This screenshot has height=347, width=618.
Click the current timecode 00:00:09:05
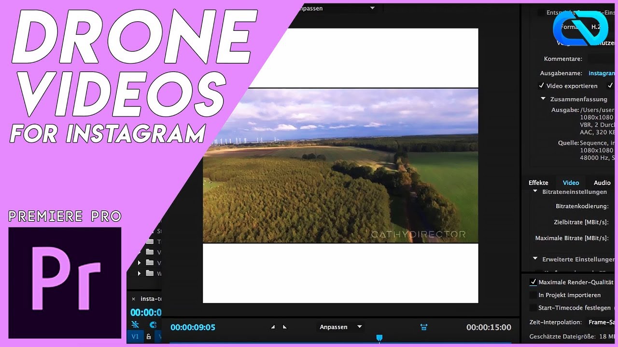(x=193, y=327)
